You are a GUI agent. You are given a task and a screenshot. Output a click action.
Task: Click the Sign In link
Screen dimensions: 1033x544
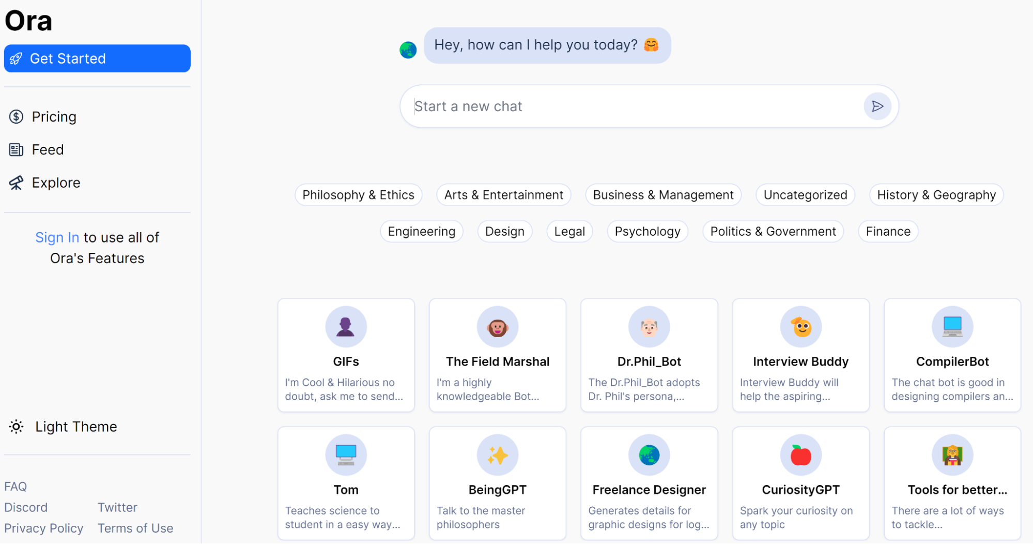57,237
